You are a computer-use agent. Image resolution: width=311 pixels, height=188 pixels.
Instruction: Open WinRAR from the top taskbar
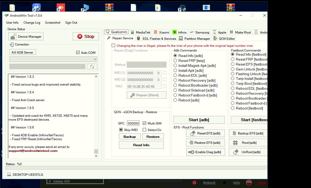pos(109,7)
